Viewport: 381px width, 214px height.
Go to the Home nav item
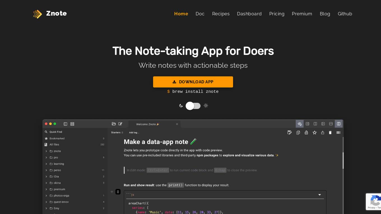point(181,14)
